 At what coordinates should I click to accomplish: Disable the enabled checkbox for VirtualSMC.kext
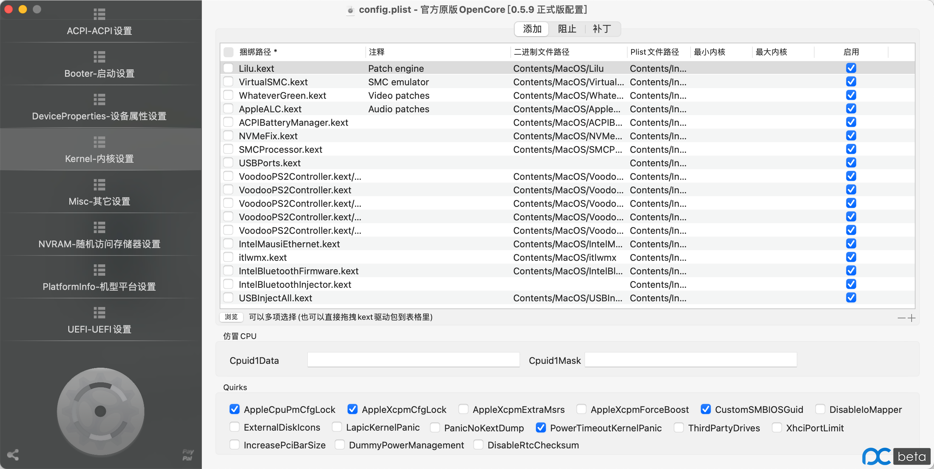click(851, 82)
